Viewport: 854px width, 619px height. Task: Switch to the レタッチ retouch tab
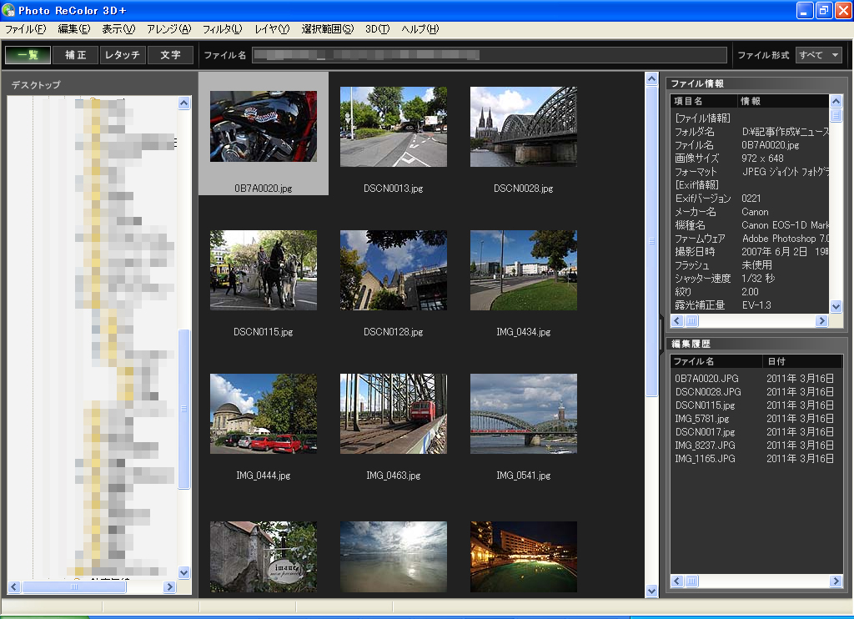click(x=123, y=55)
